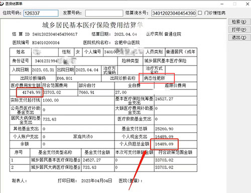Select the 符合范围费用 value 33703.02
The height and width of the screenshot is (193, 251).
coord(52,92)
